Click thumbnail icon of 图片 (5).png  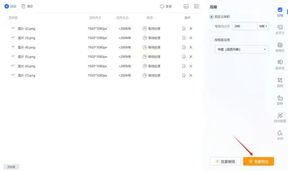(13, 56)
